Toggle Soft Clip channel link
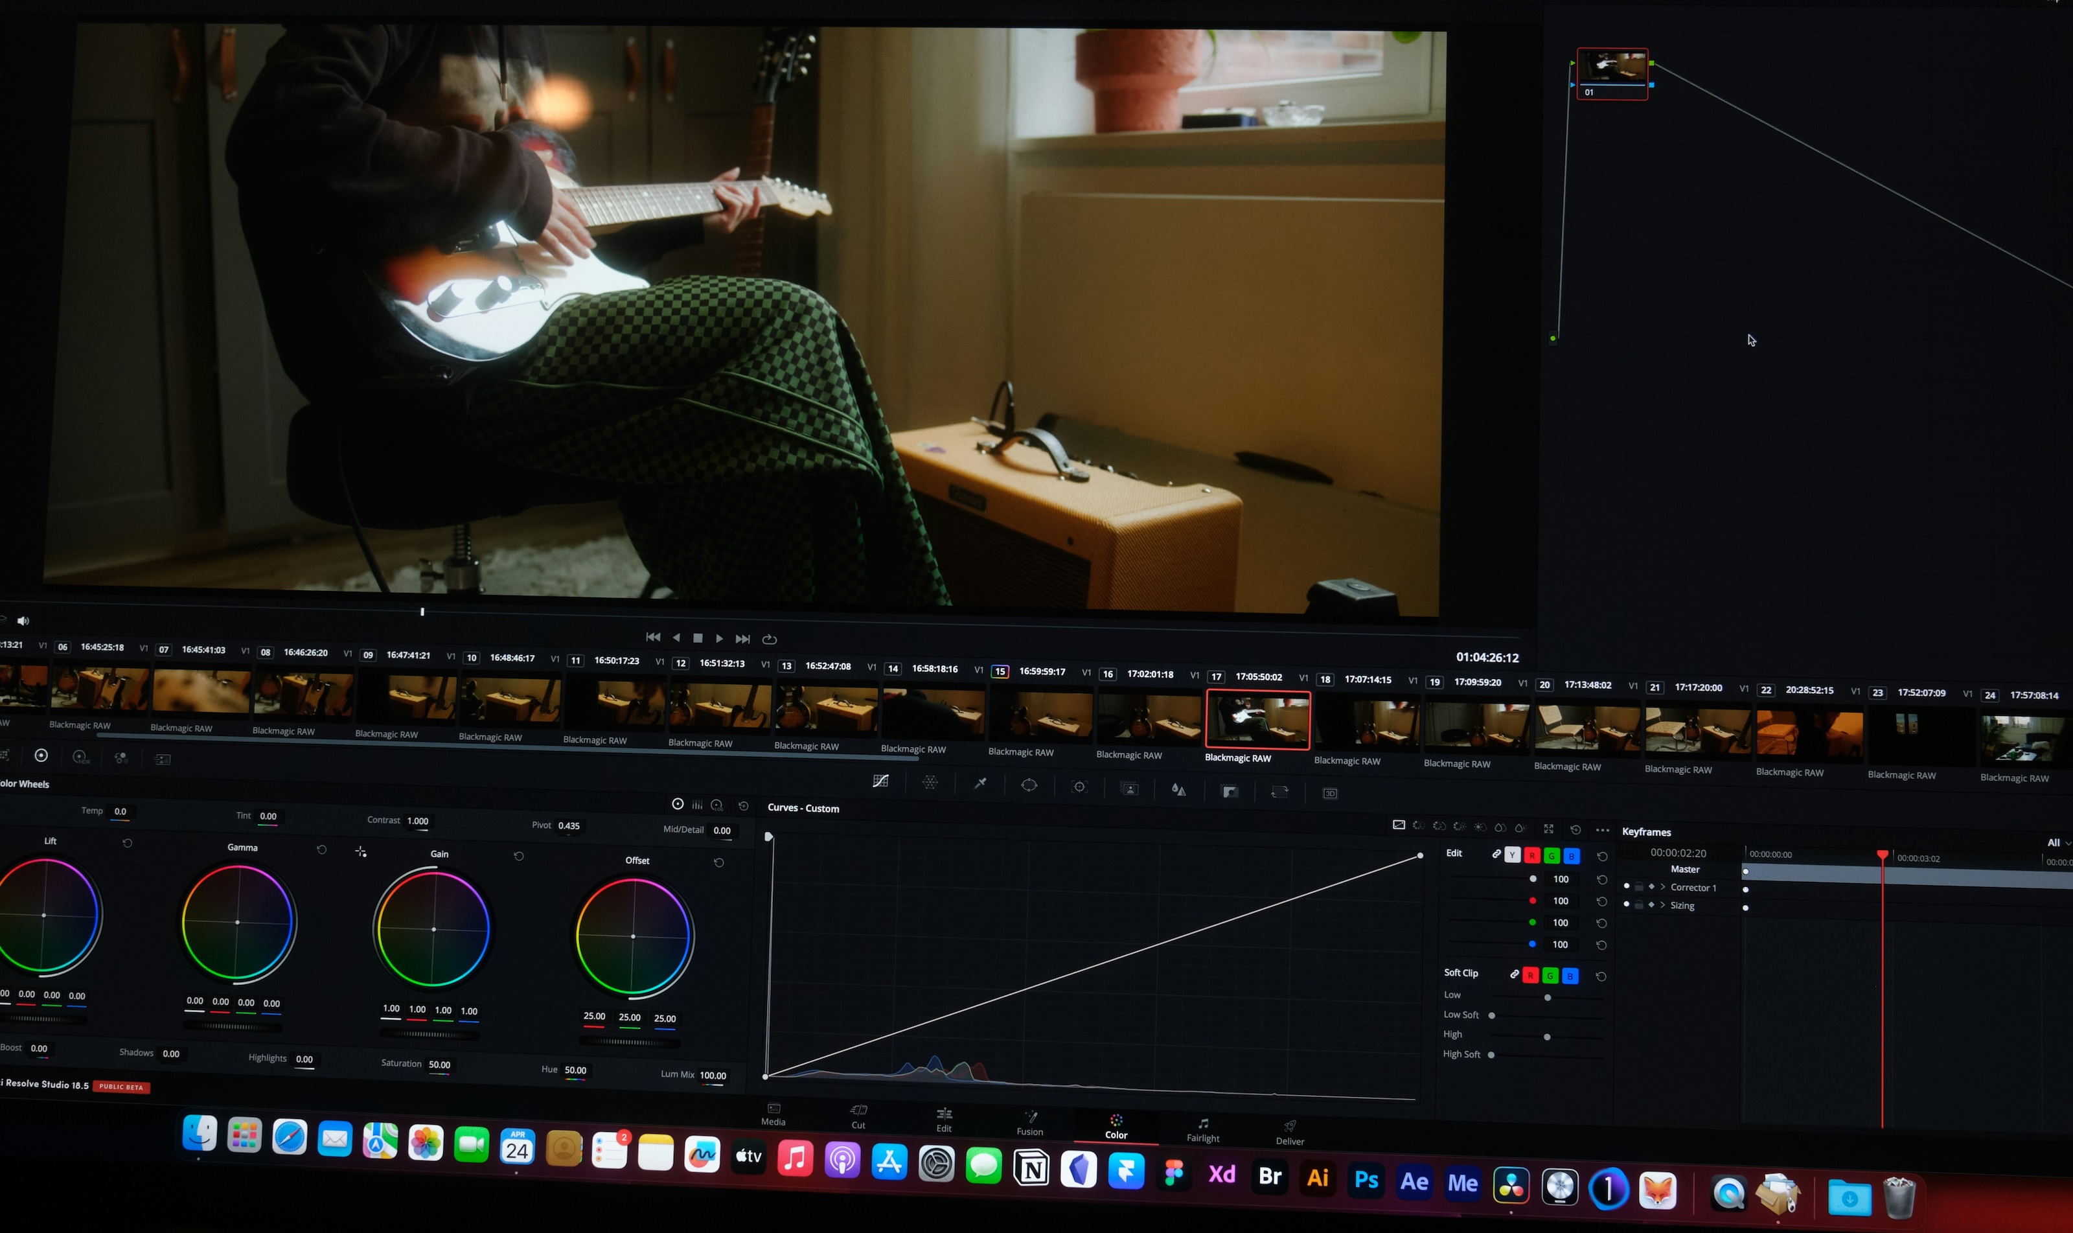 tap(1514, 974)
